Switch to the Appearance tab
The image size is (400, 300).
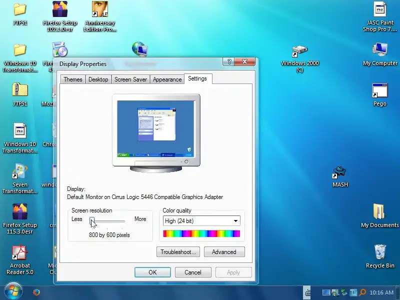coord(167,79)
